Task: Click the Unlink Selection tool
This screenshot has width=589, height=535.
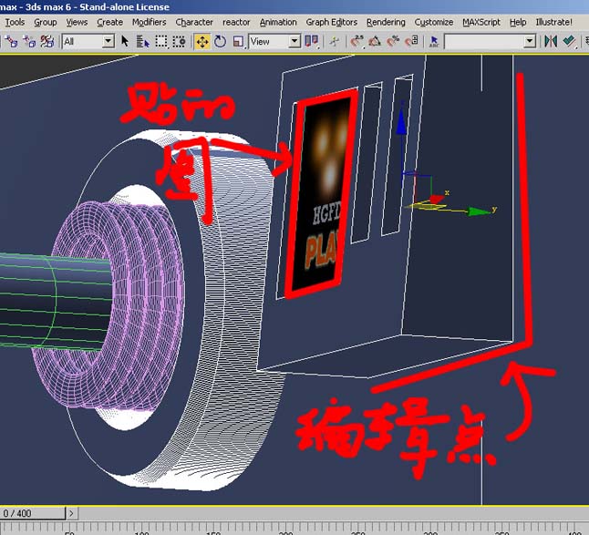Action: coord(29,41)
